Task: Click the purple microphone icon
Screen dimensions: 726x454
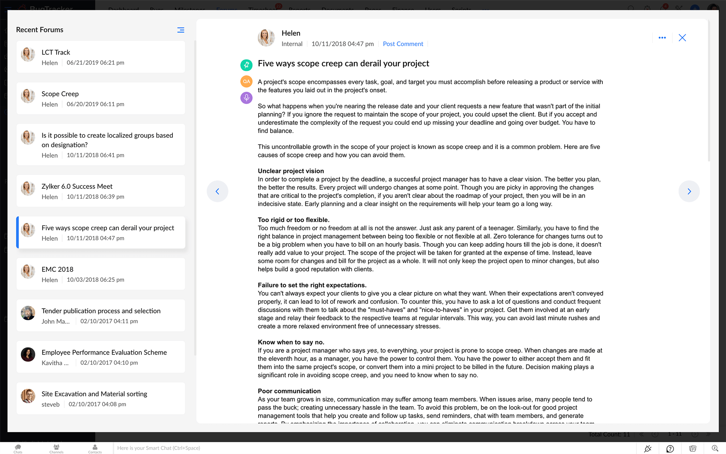Action: pos(247,98)
